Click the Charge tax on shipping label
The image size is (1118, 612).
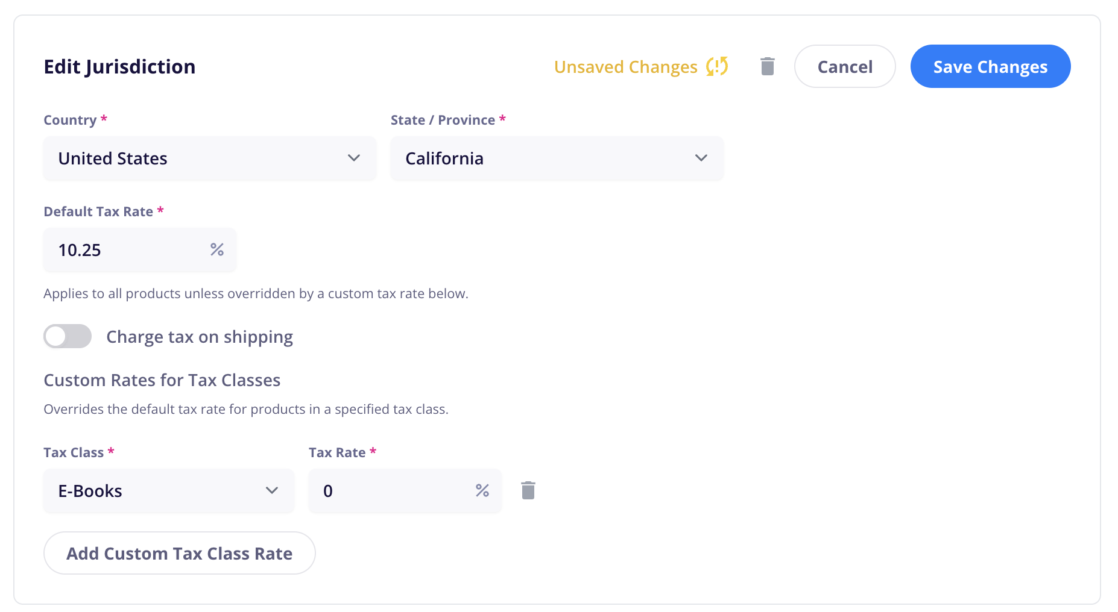click(200, 337)
